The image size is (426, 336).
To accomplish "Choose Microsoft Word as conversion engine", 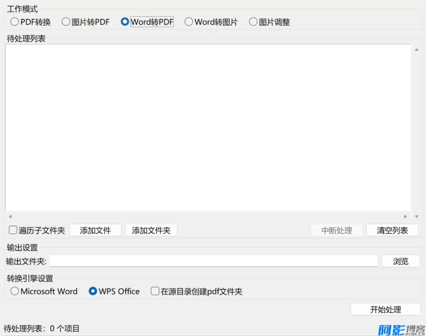I will pyautogui.click(x=14, y=292).
